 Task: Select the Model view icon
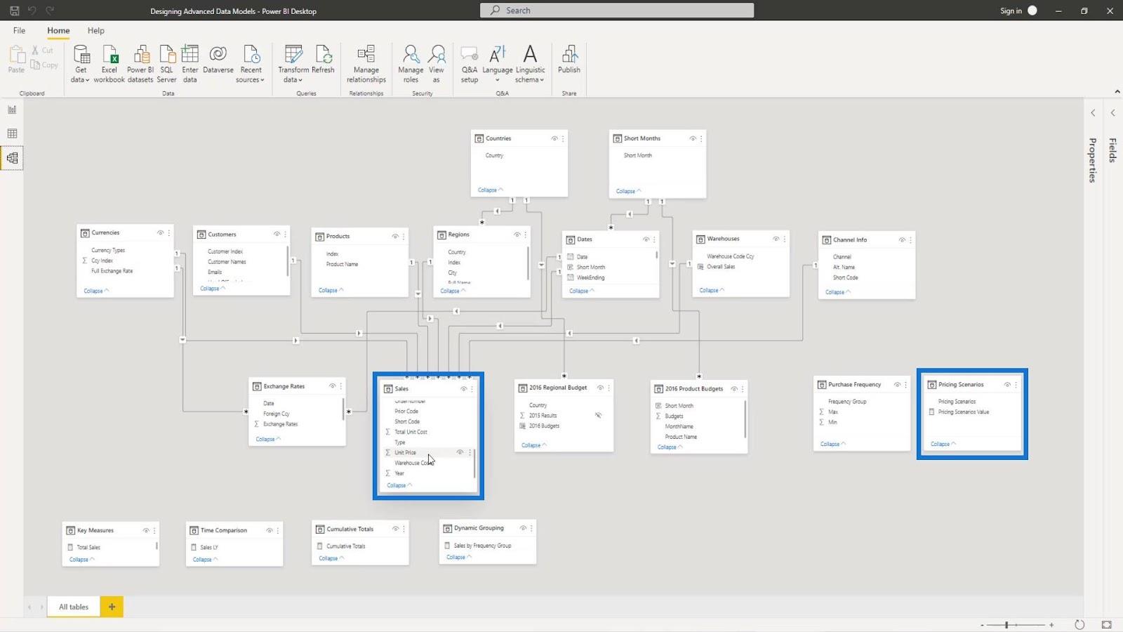pos(12,158)
